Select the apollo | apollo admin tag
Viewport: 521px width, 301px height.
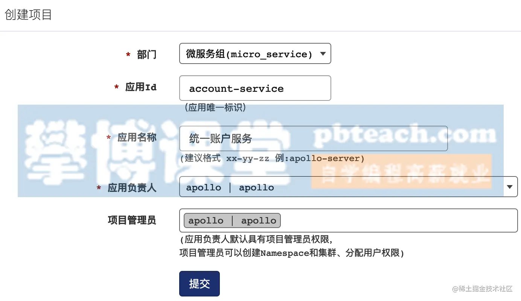point(232,220)
